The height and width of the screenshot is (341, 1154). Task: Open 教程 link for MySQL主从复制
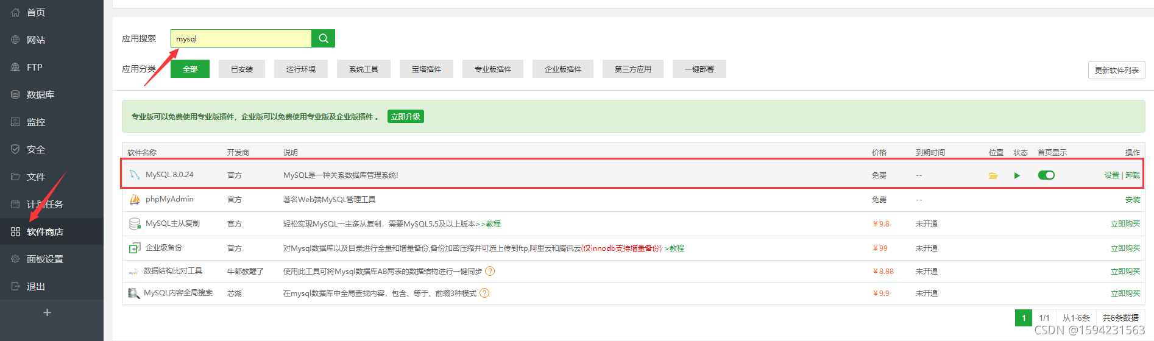click(x=494, y=224)
